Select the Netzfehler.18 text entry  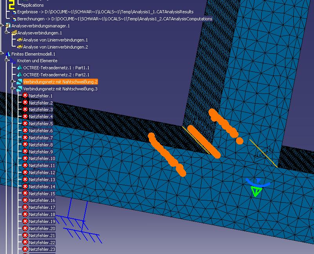(42, 214)
